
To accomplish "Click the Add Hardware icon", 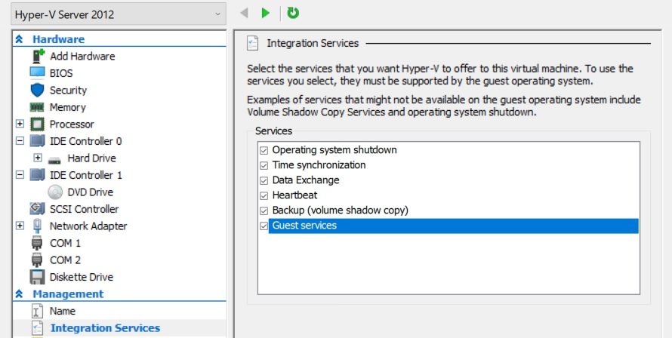I will click(x=38, y=57).
